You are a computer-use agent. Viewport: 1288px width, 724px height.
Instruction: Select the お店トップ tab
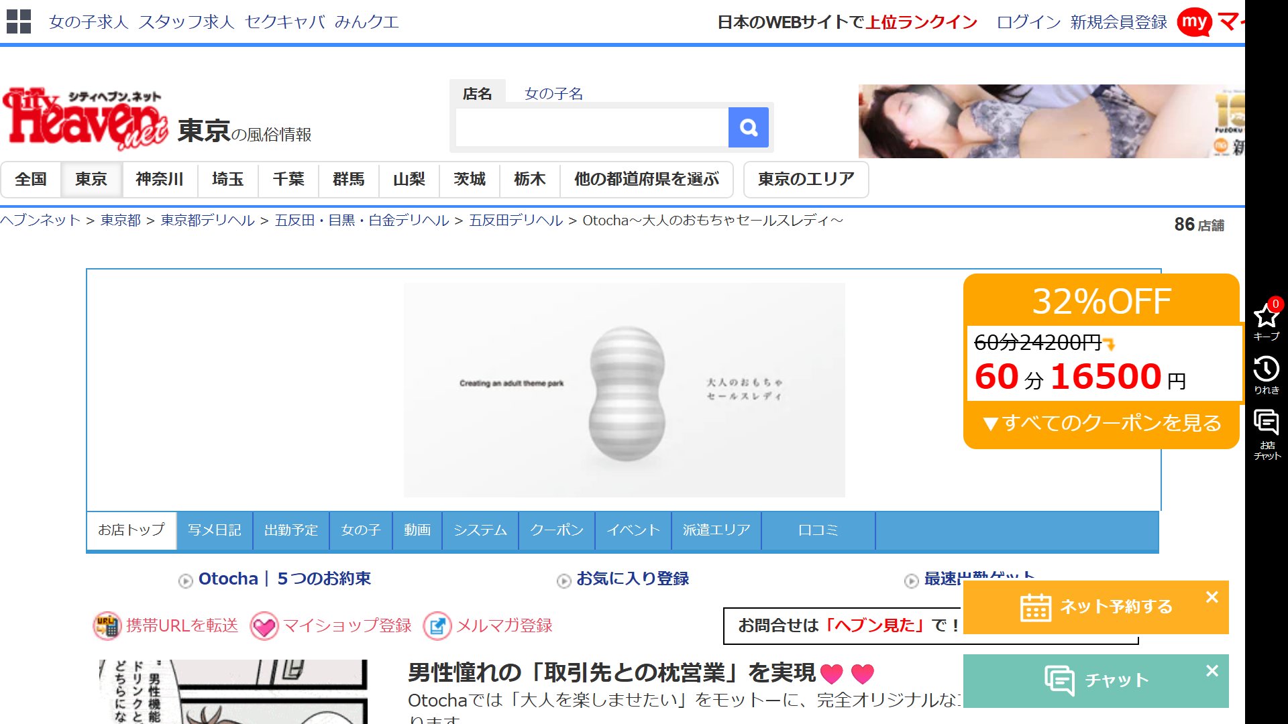(131, 530)
